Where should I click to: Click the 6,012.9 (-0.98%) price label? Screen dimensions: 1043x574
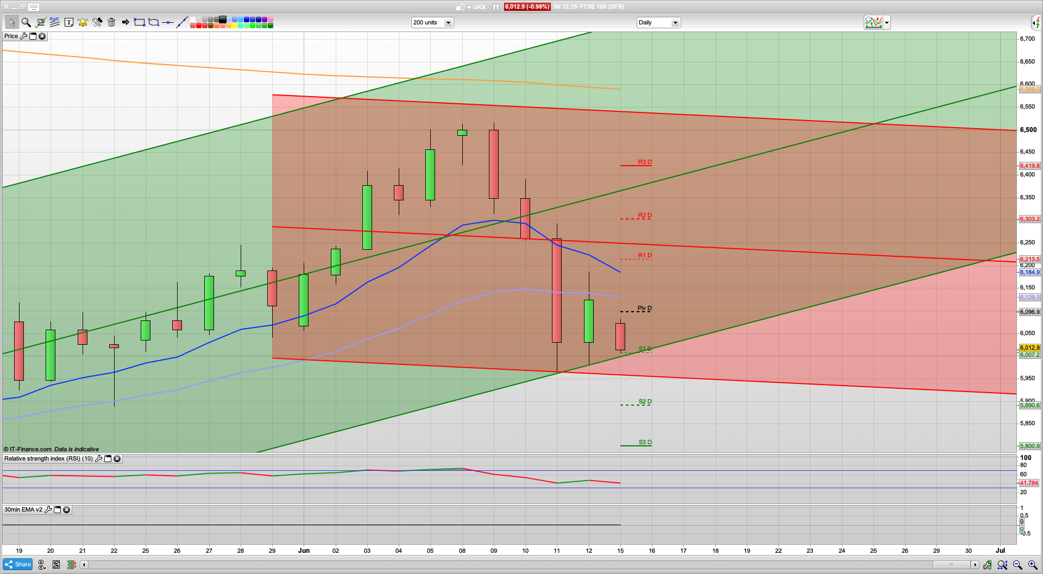tap(527, 7)
